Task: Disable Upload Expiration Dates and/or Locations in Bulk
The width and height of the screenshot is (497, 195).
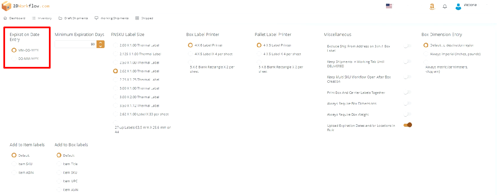Action: pyautogui.click(x=407, y=125)
